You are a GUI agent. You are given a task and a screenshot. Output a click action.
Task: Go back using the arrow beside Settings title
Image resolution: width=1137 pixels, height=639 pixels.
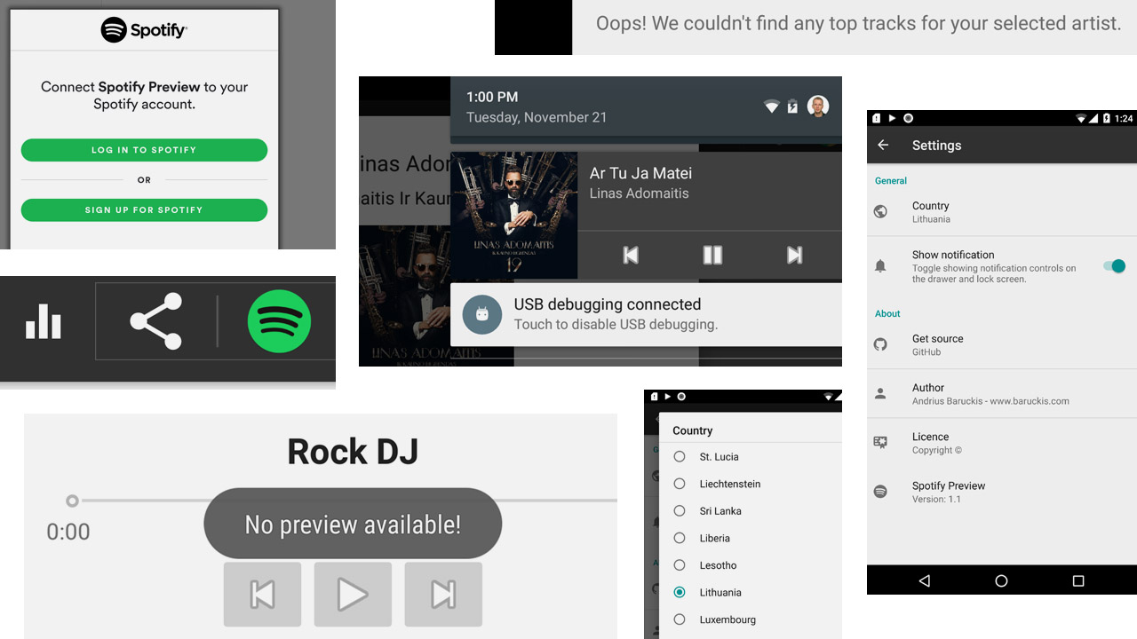883,145
